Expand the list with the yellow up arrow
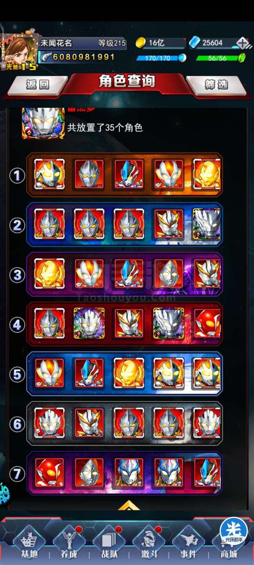 (x=129, y=506)
